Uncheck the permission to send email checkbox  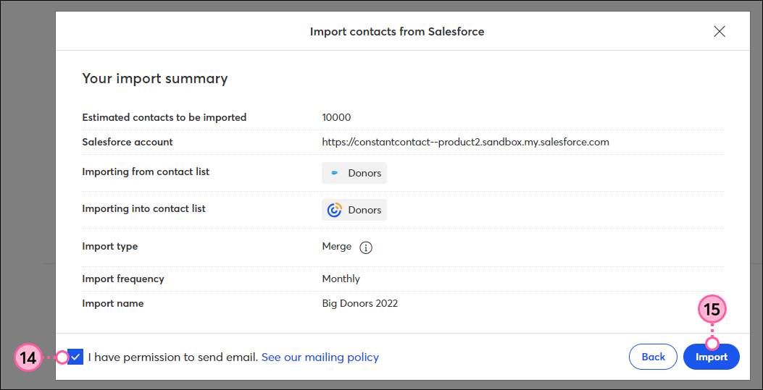click(75, 357)
